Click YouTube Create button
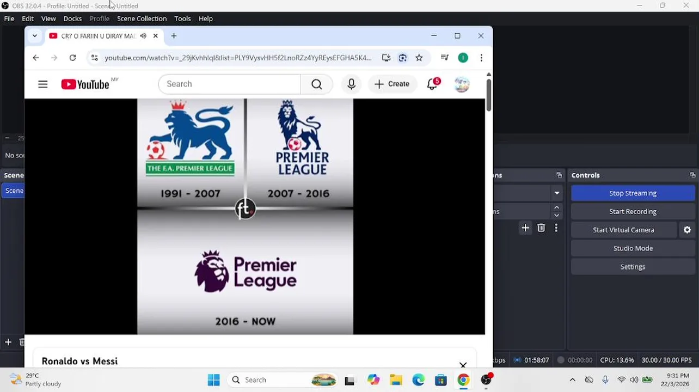The height and width of the screenshot is (392, 699). (x=392, y=84)
